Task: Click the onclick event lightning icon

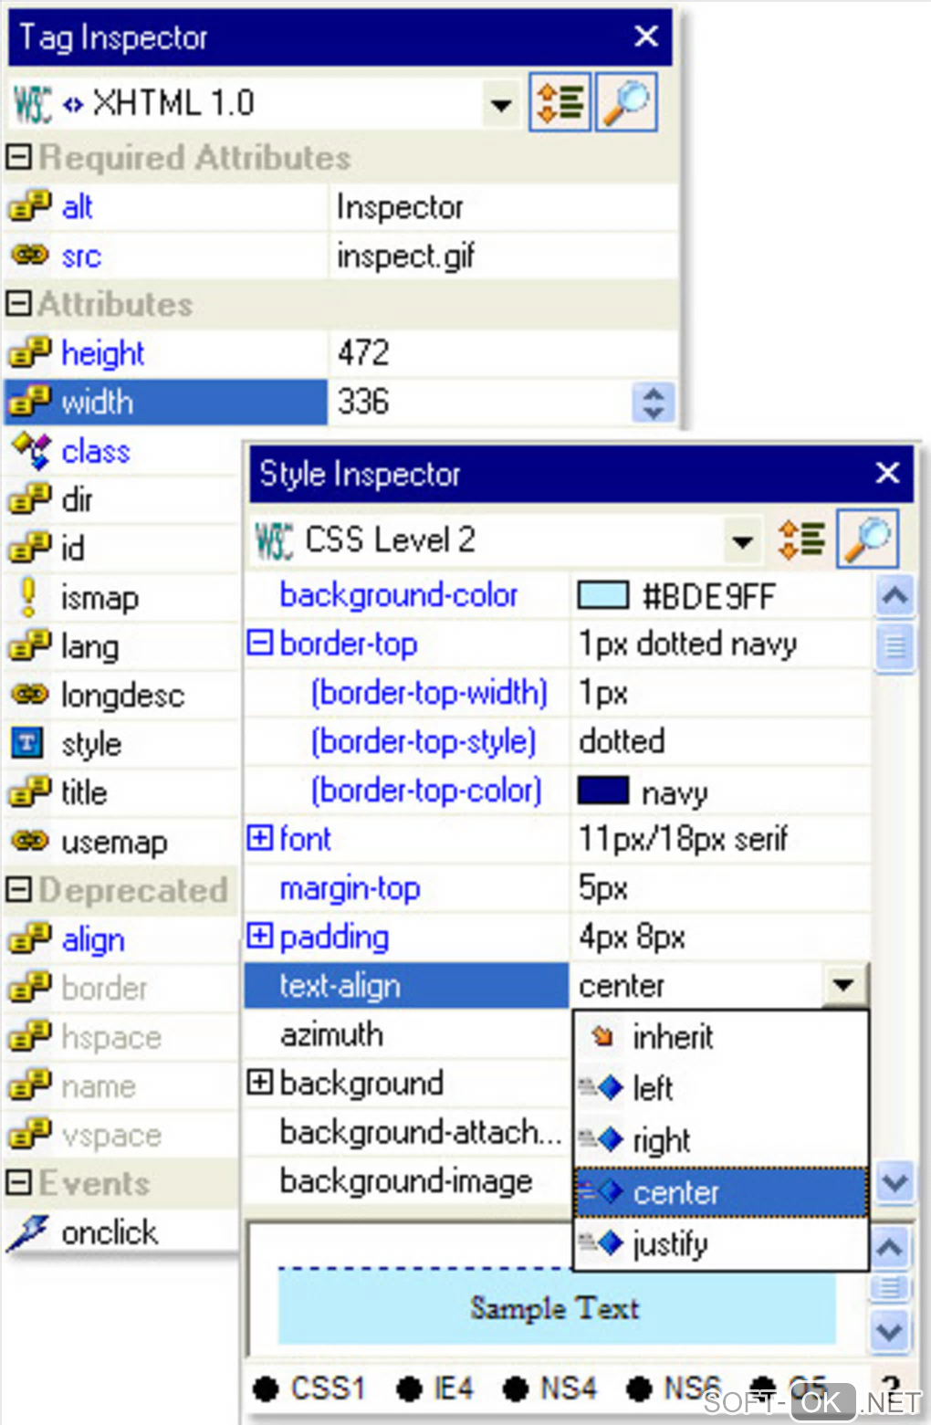Action: pos(28,1232)
